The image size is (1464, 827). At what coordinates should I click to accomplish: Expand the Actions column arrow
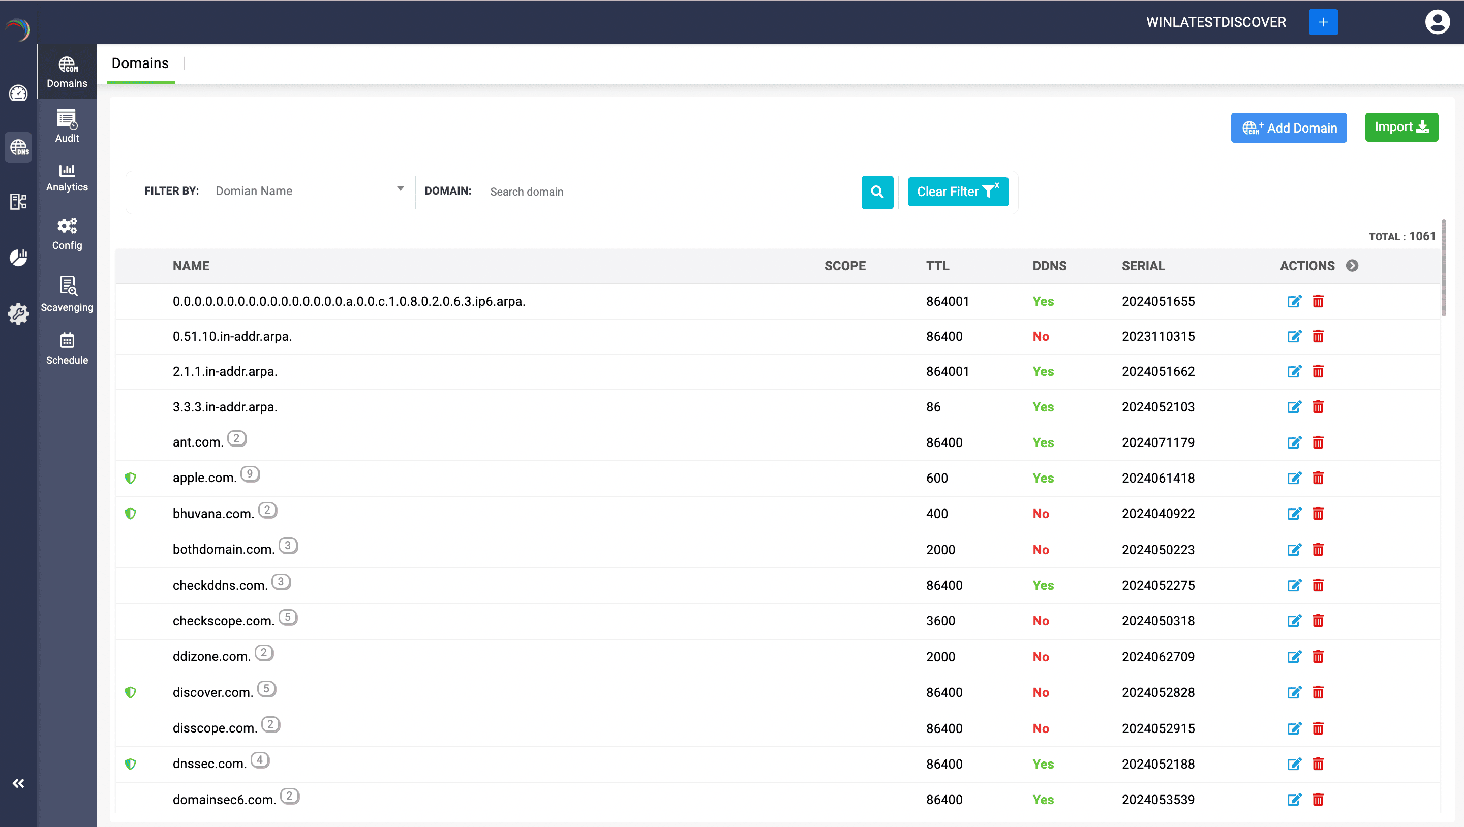tap(1352, 266)
